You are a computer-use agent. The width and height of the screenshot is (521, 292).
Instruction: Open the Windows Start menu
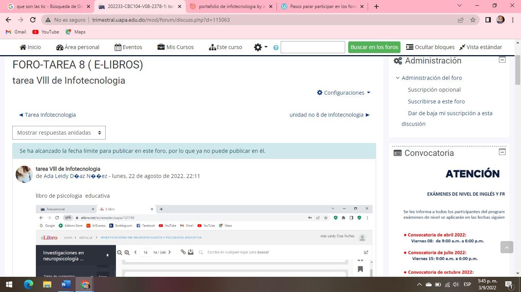tap(9, 284)
